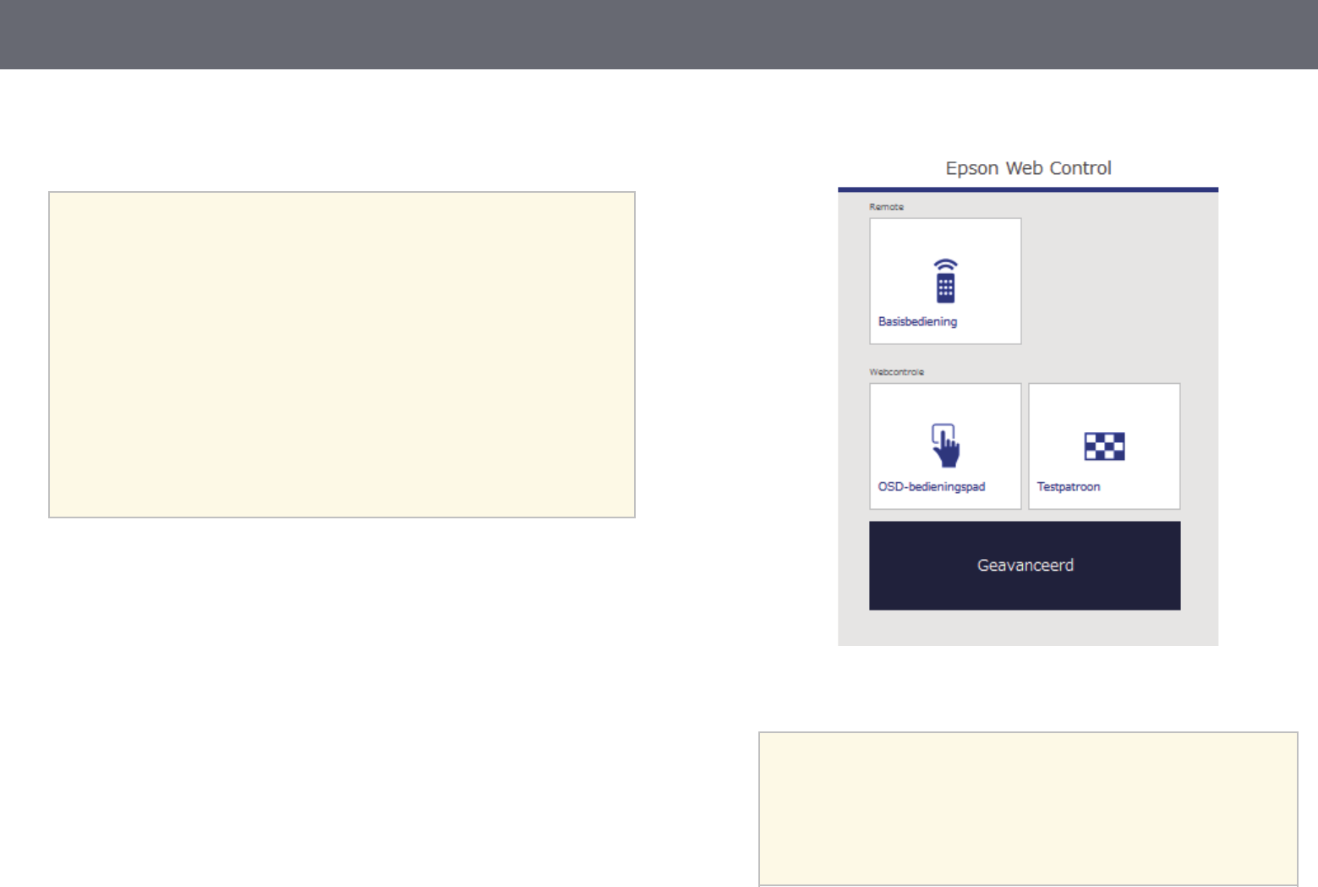The height and width of the screenshot is (887, 1318).
Task: Open the OSD-bedieningspad tile
Action: tap(945, 446)
